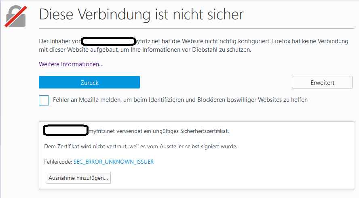Image resolution: width=359 pixels, height=198 pixels.
Task: Click the paragraph starting with Der Inhaber von
Action: point(194,45)
